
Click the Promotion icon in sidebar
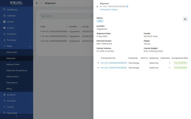click(5, 34)
